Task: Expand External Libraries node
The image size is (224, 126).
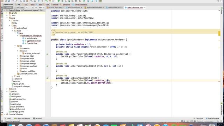Action: [x=4, y=114]
